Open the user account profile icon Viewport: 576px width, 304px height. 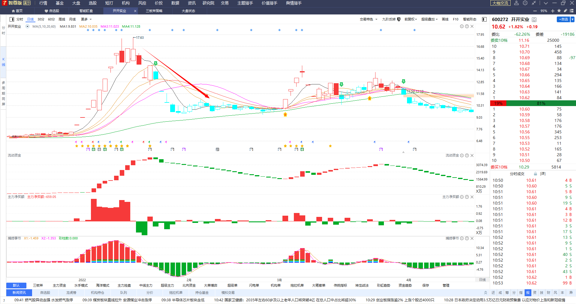pos(516,3)
